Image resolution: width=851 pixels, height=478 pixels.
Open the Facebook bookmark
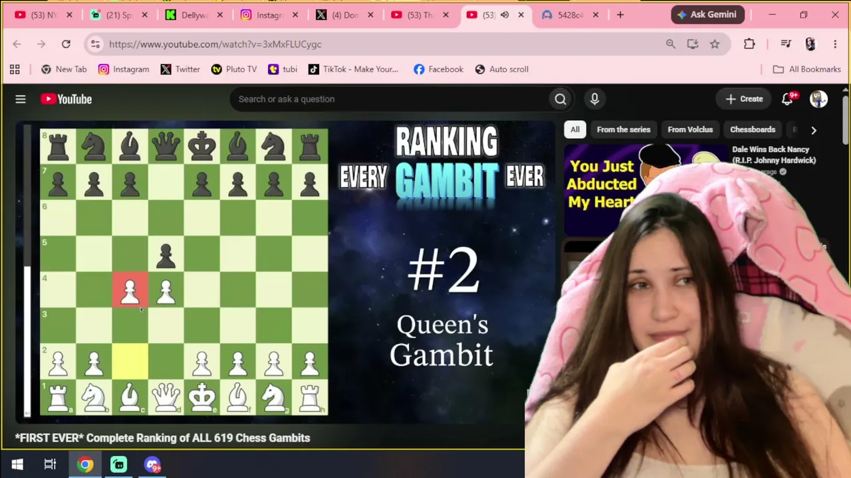pos(438,69)
